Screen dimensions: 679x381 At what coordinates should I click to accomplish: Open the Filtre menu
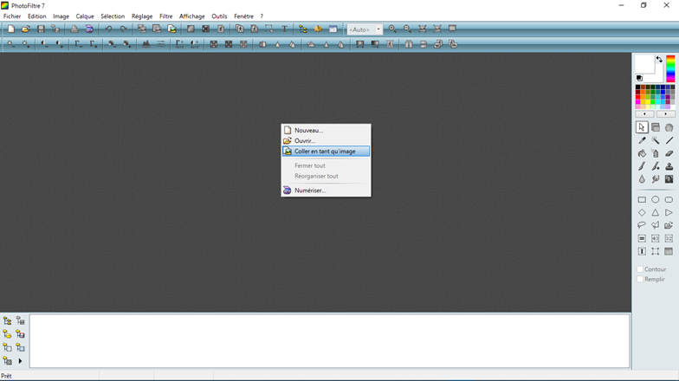click(165, 16)
